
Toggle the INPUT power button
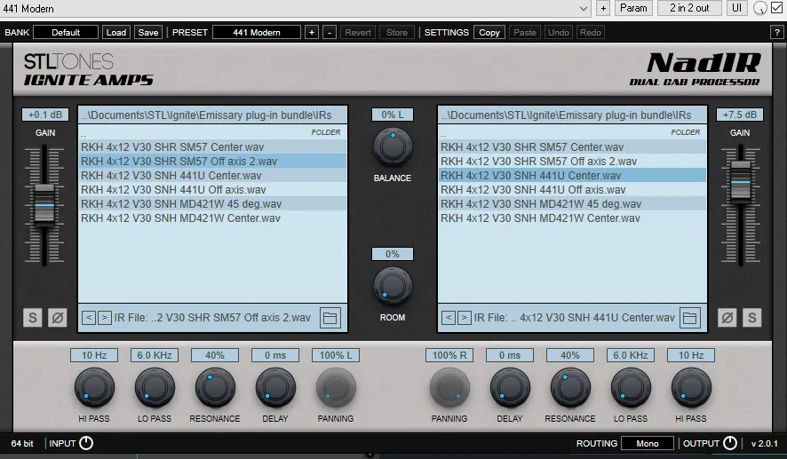[86, 443]
